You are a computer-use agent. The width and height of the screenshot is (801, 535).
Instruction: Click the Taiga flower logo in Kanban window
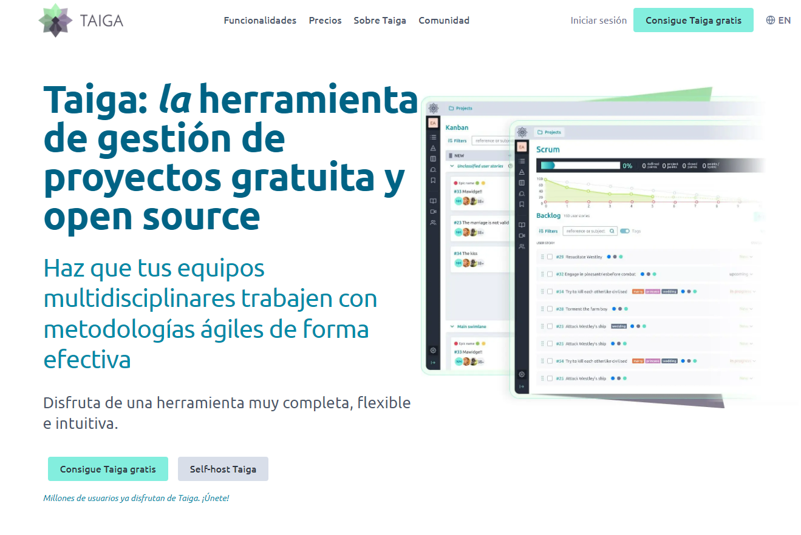pyautogui.click(x=433, y=108)
